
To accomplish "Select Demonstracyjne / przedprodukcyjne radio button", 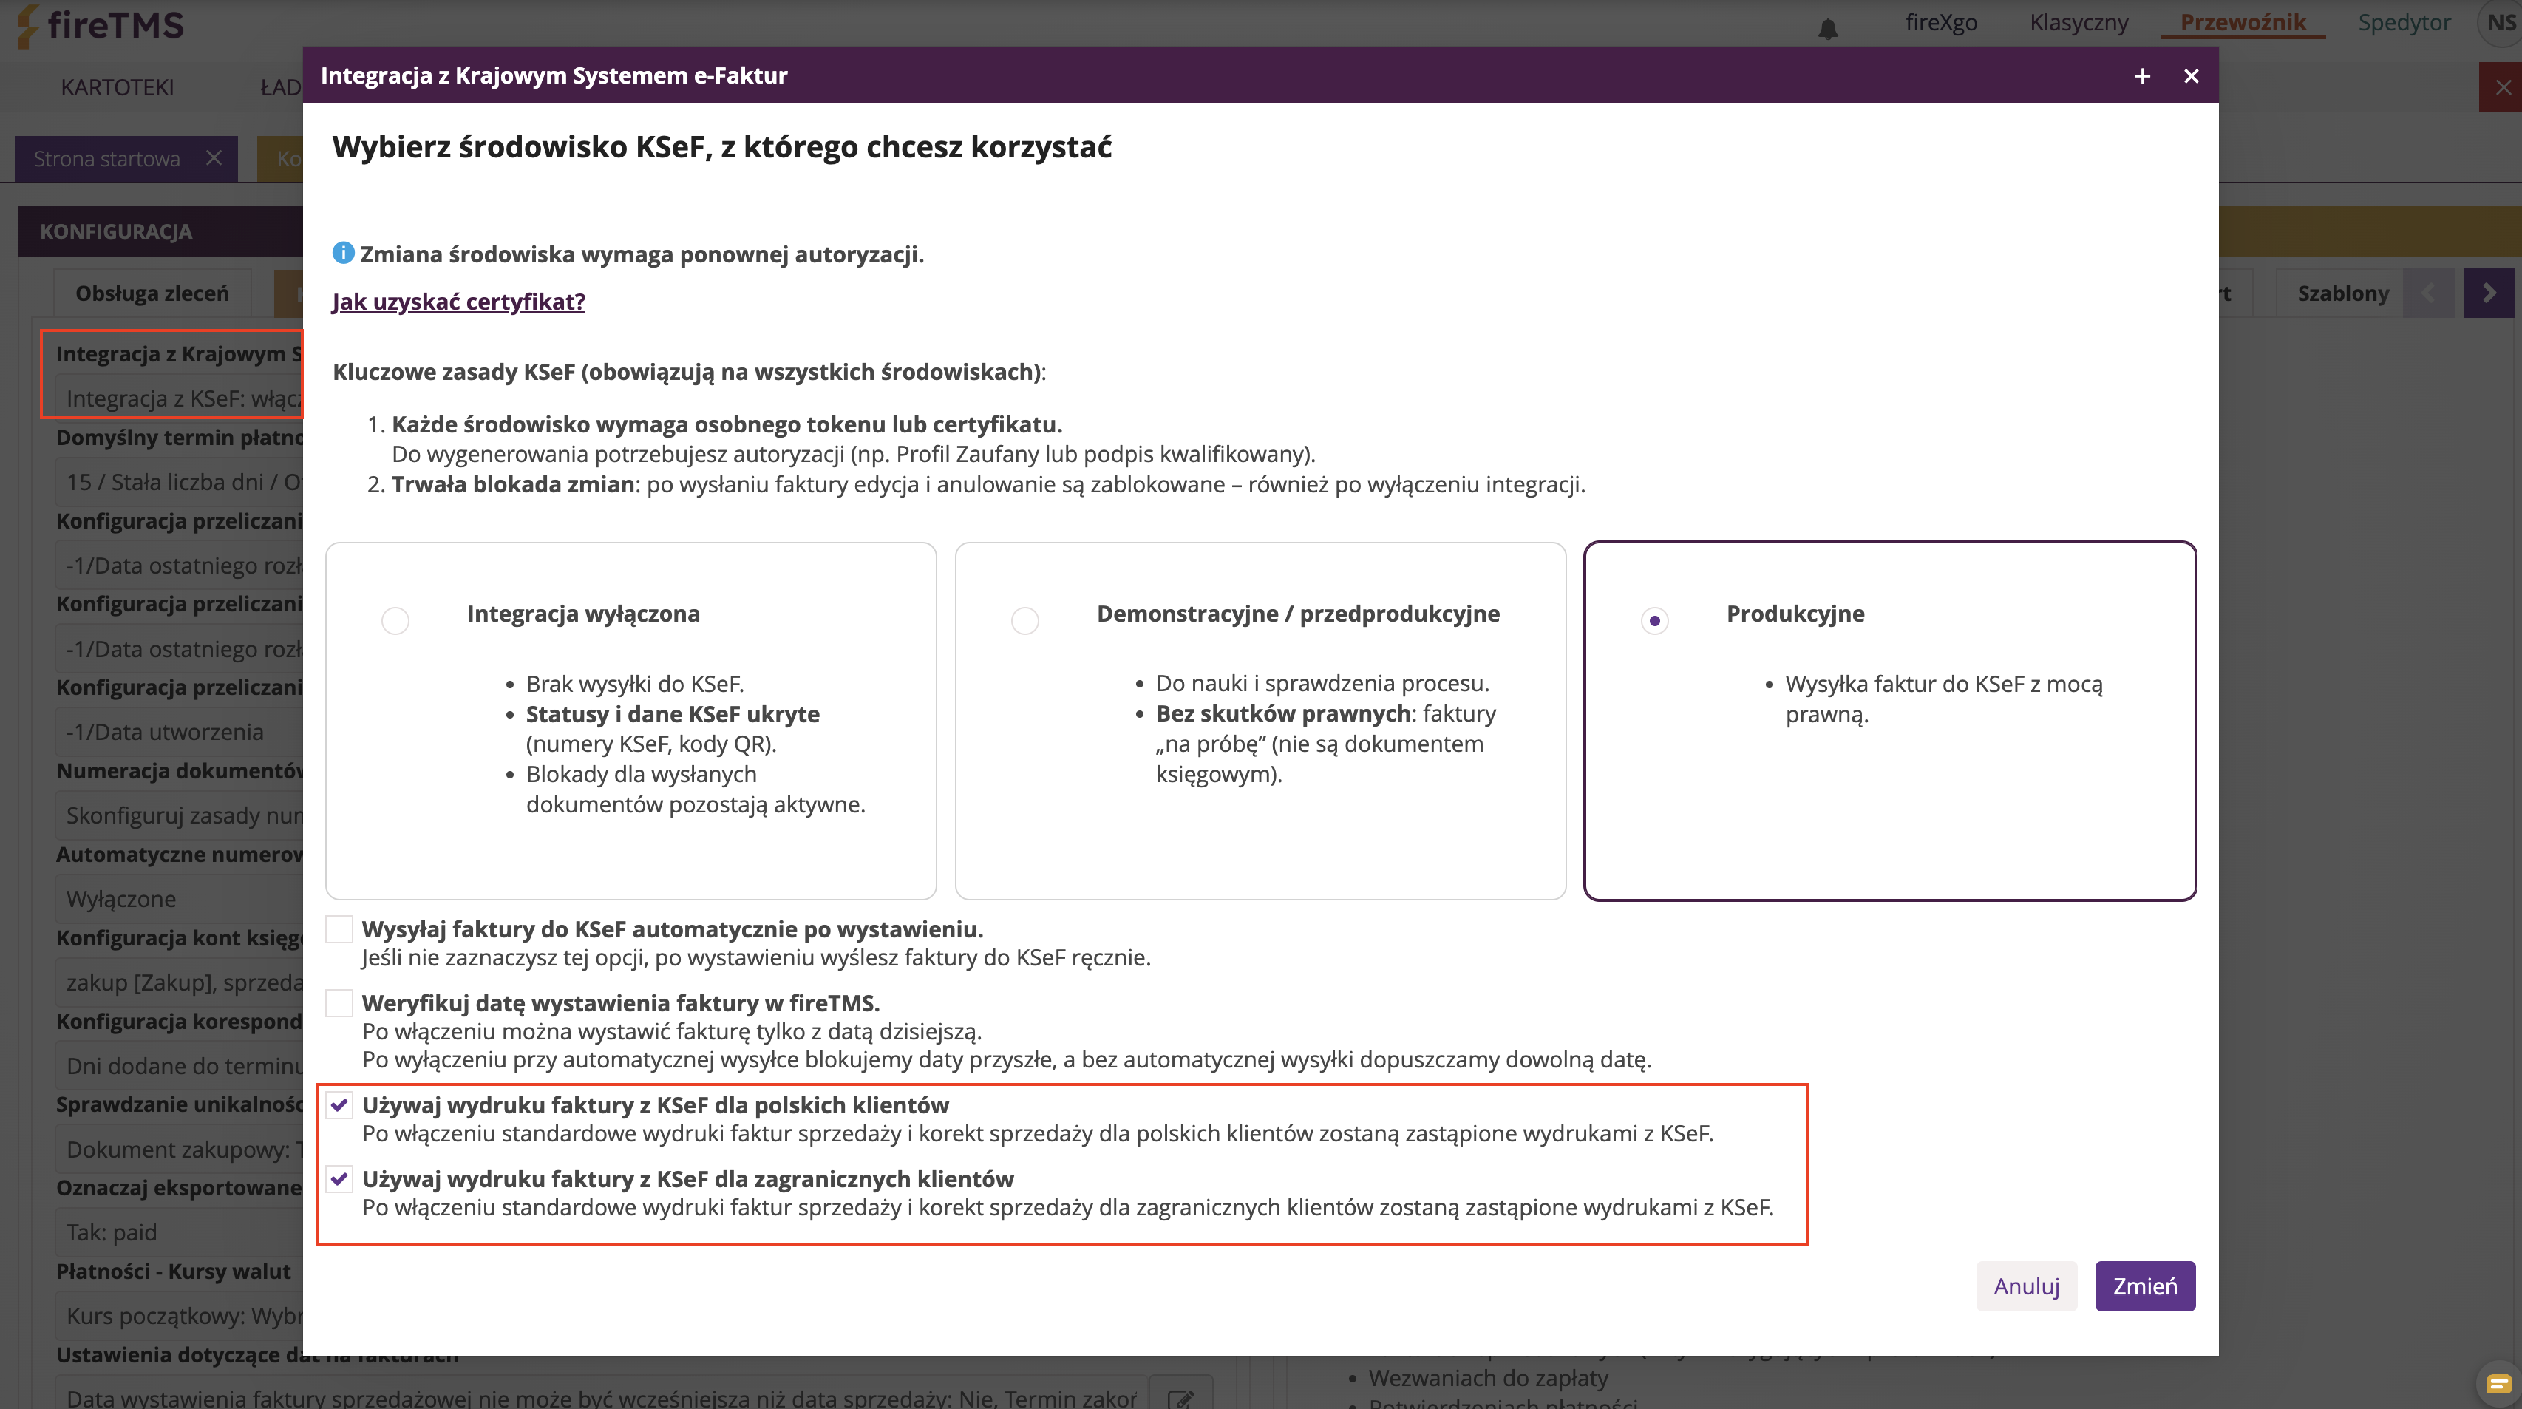I will (1025, 619).
